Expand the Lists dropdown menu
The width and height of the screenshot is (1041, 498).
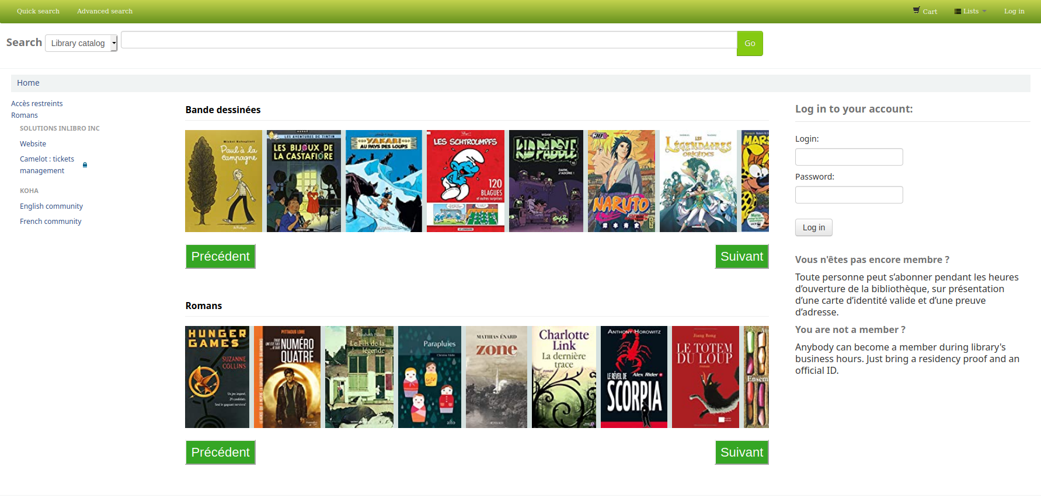tap(970, 11)
